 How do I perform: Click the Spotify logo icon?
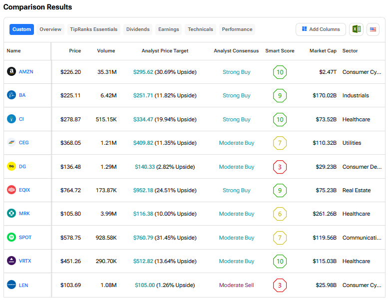11,238
